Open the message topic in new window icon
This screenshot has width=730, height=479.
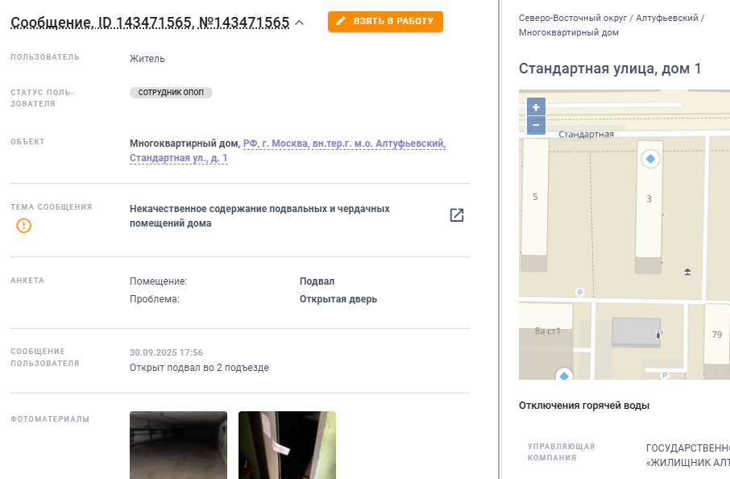point(457,215)
